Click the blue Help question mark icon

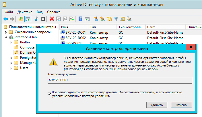(80, 19)
